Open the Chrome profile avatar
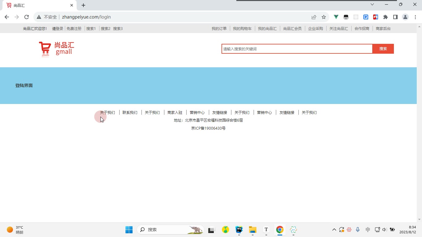Screen dimensions: 422x237 [405, 17]
